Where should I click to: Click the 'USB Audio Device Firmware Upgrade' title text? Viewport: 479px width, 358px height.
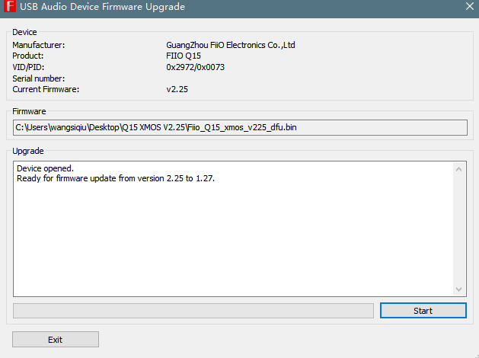tap(102, 8)
